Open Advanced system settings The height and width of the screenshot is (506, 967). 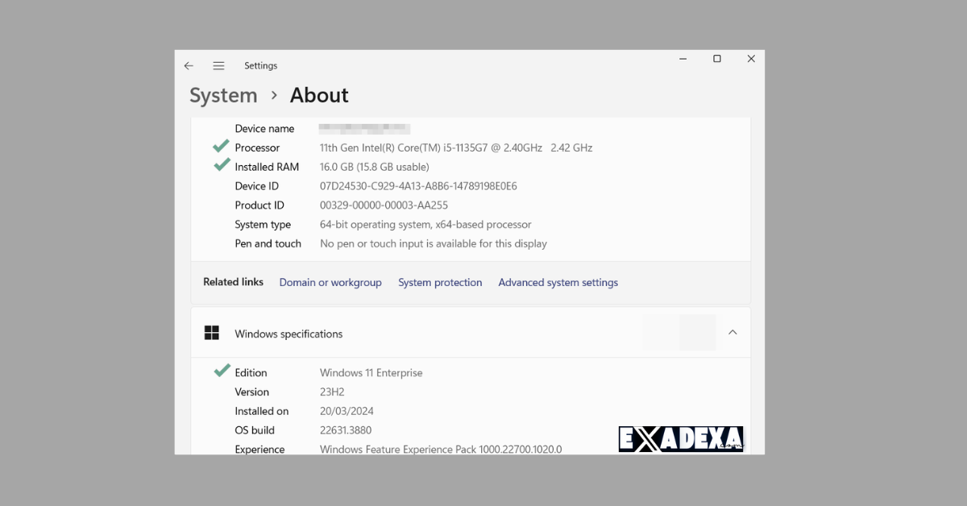pos(558,282)
